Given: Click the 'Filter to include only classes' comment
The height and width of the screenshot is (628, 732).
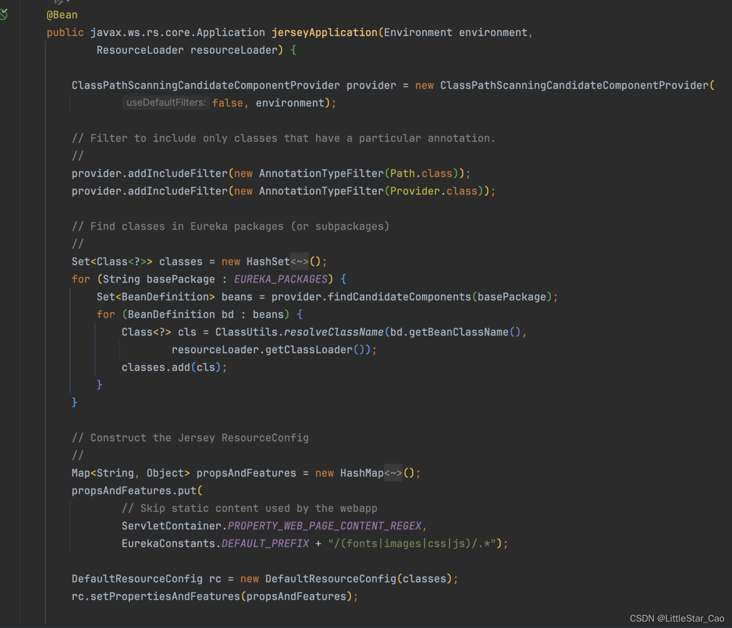Looking at the screenshot, I should point(284,139).
